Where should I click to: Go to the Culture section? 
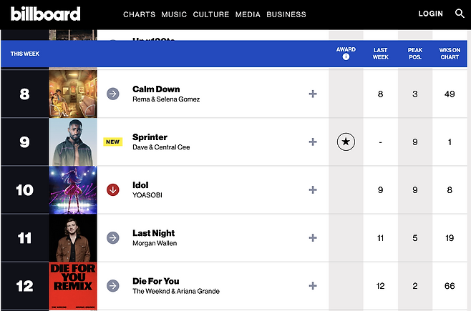[211, 14]
